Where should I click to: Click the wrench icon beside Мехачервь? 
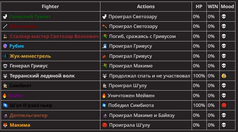pos(5,26)
